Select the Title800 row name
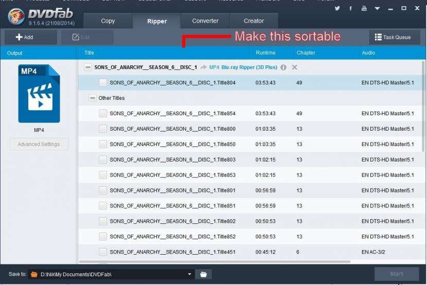This screenshot has width=427, height=285. point(173,129)
